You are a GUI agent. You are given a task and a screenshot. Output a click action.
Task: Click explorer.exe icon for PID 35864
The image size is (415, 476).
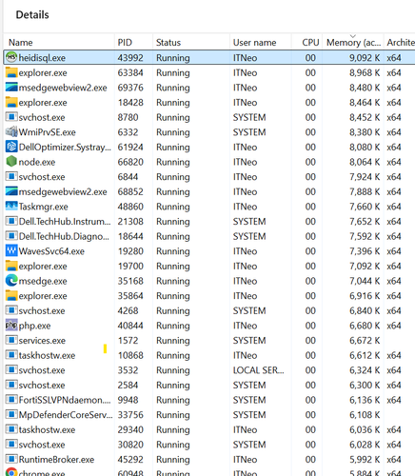click(x=11, y=295)
